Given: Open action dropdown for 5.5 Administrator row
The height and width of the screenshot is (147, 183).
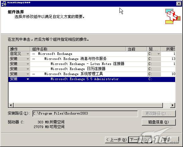Looking at the screenshot, I should [x=28, y=79].
